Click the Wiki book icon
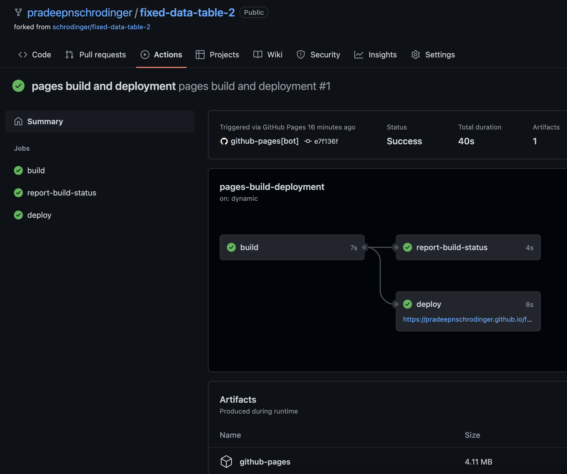The height and width of the screenshot is (474, 567). (257, 55)
